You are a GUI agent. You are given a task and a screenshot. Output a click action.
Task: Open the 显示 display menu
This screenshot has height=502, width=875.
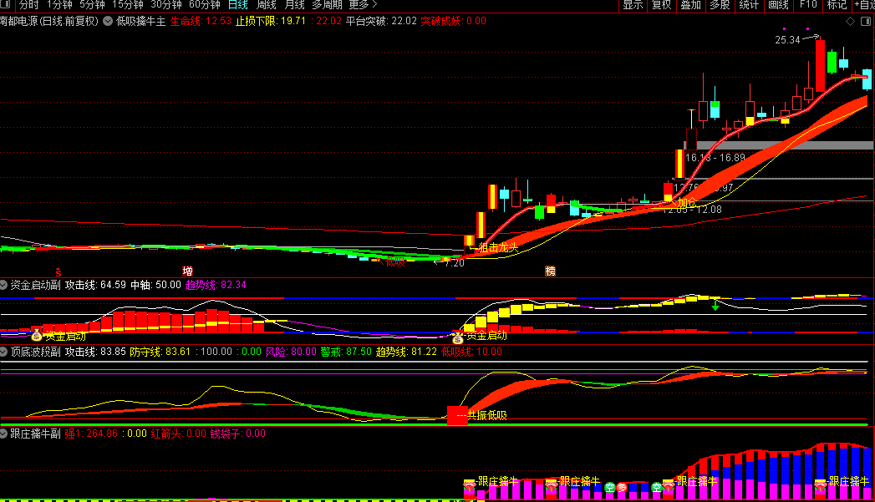click(x=633, y=5)
